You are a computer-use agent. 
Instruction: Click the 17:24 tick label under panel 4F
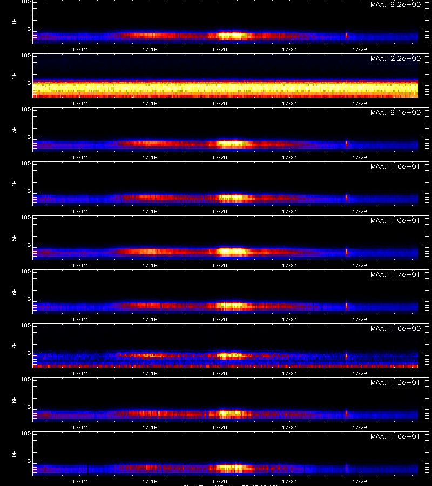pyautogui.click(x=290, y=211)
